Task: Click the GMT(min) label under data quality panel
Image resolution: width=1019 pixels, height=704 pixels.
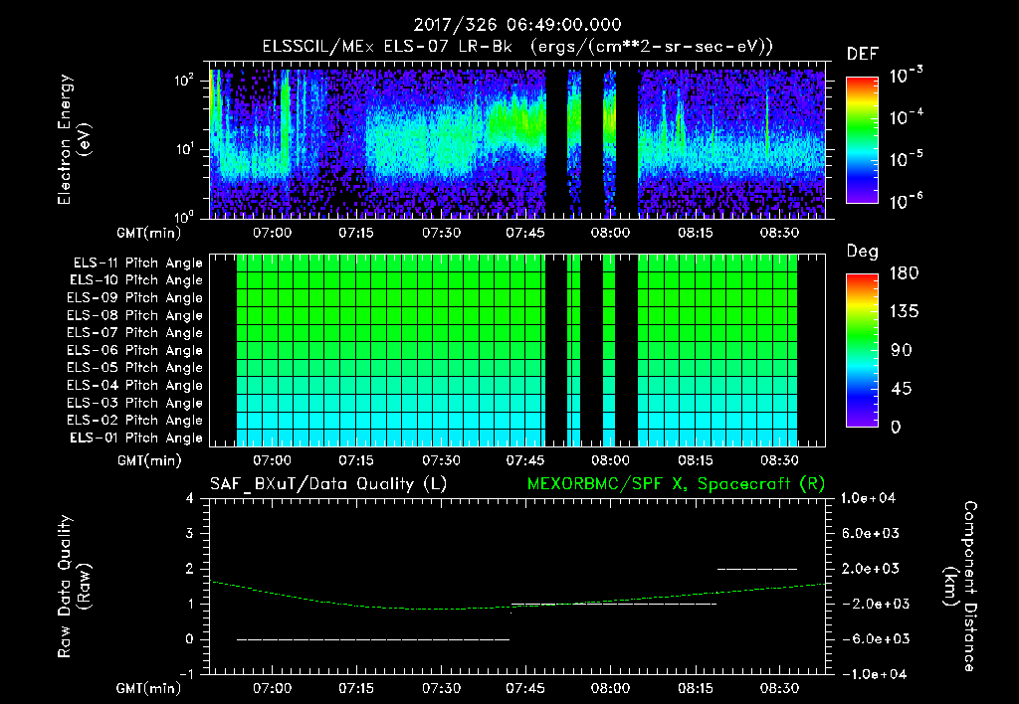Action: pyautogui.click(x=149, y=688)
